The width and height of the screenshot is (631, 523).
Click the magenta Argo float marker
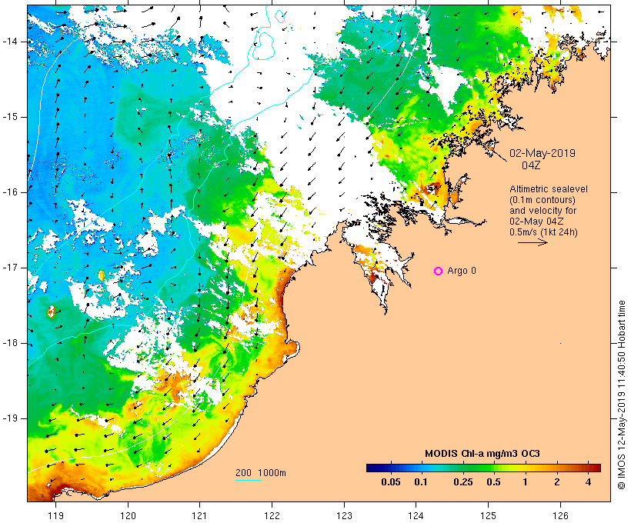pyautogui.click(x=439, y=271)
